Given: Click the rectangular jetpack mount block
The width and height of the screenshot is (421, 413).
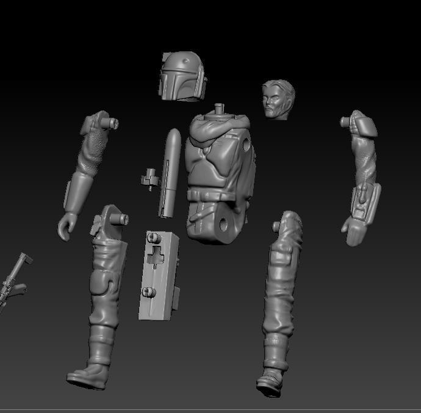Looking at the screenshot, I should pos(159,276).
